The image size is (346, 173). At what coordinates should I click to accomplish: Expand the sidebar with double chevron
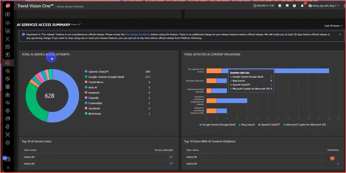[7, 168]
